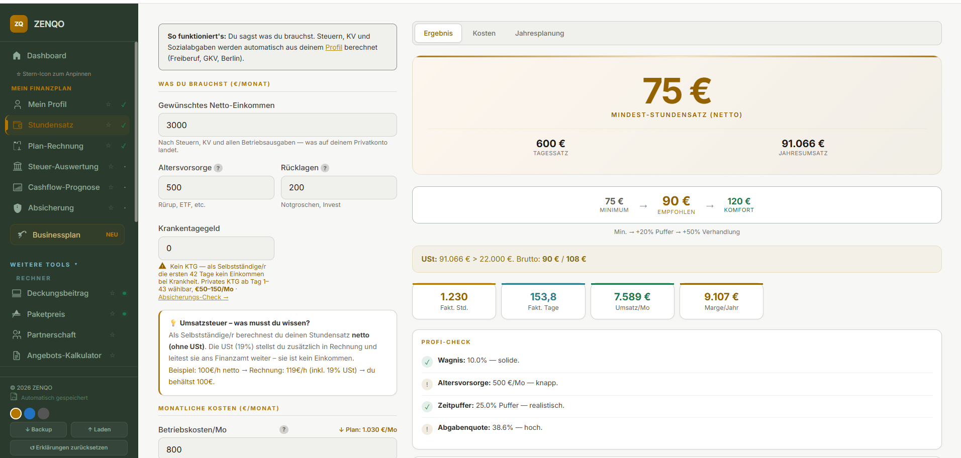
Task: Select the gold theme color swatch
Action: [16, 413]
